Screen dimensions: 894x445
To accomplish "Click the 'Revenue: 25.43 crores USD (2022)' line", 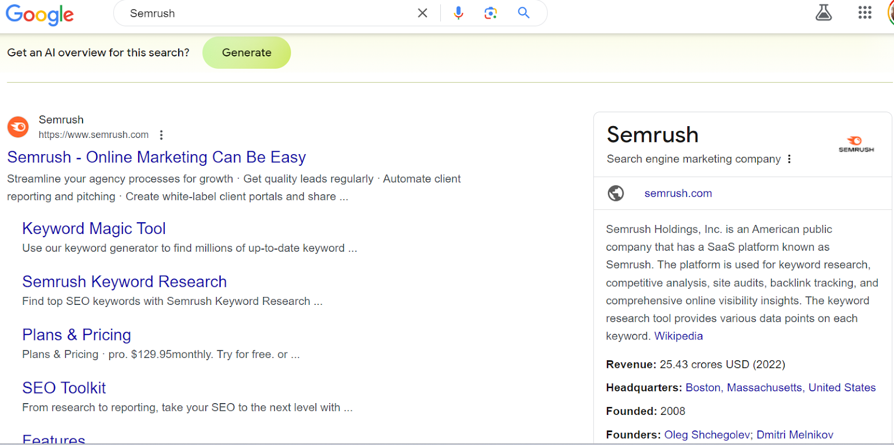I will point(696,365).
